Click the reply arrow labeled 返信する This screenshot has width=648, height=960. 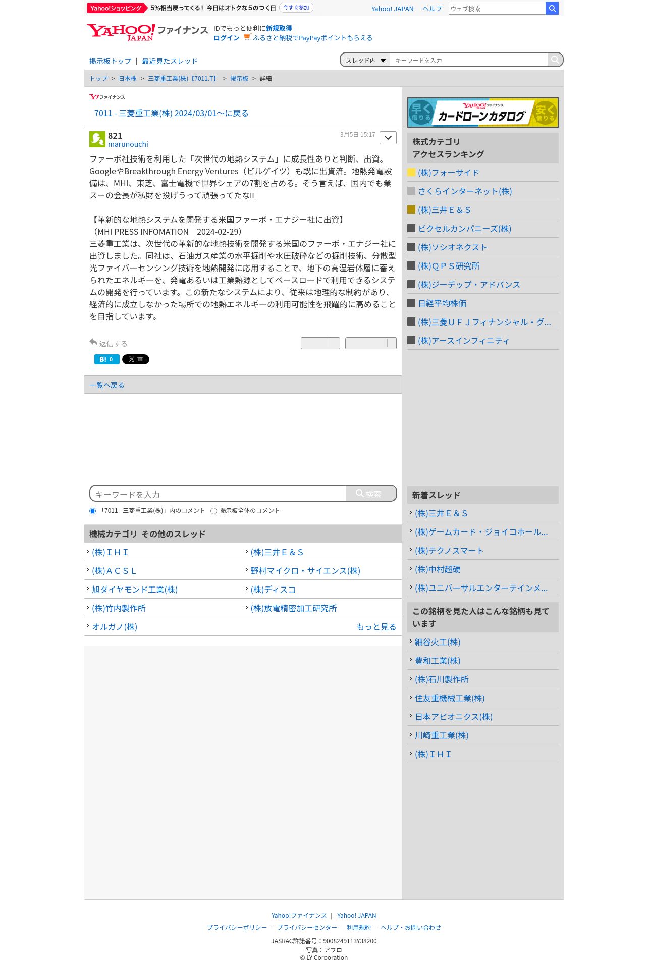(x=108, y=343)
